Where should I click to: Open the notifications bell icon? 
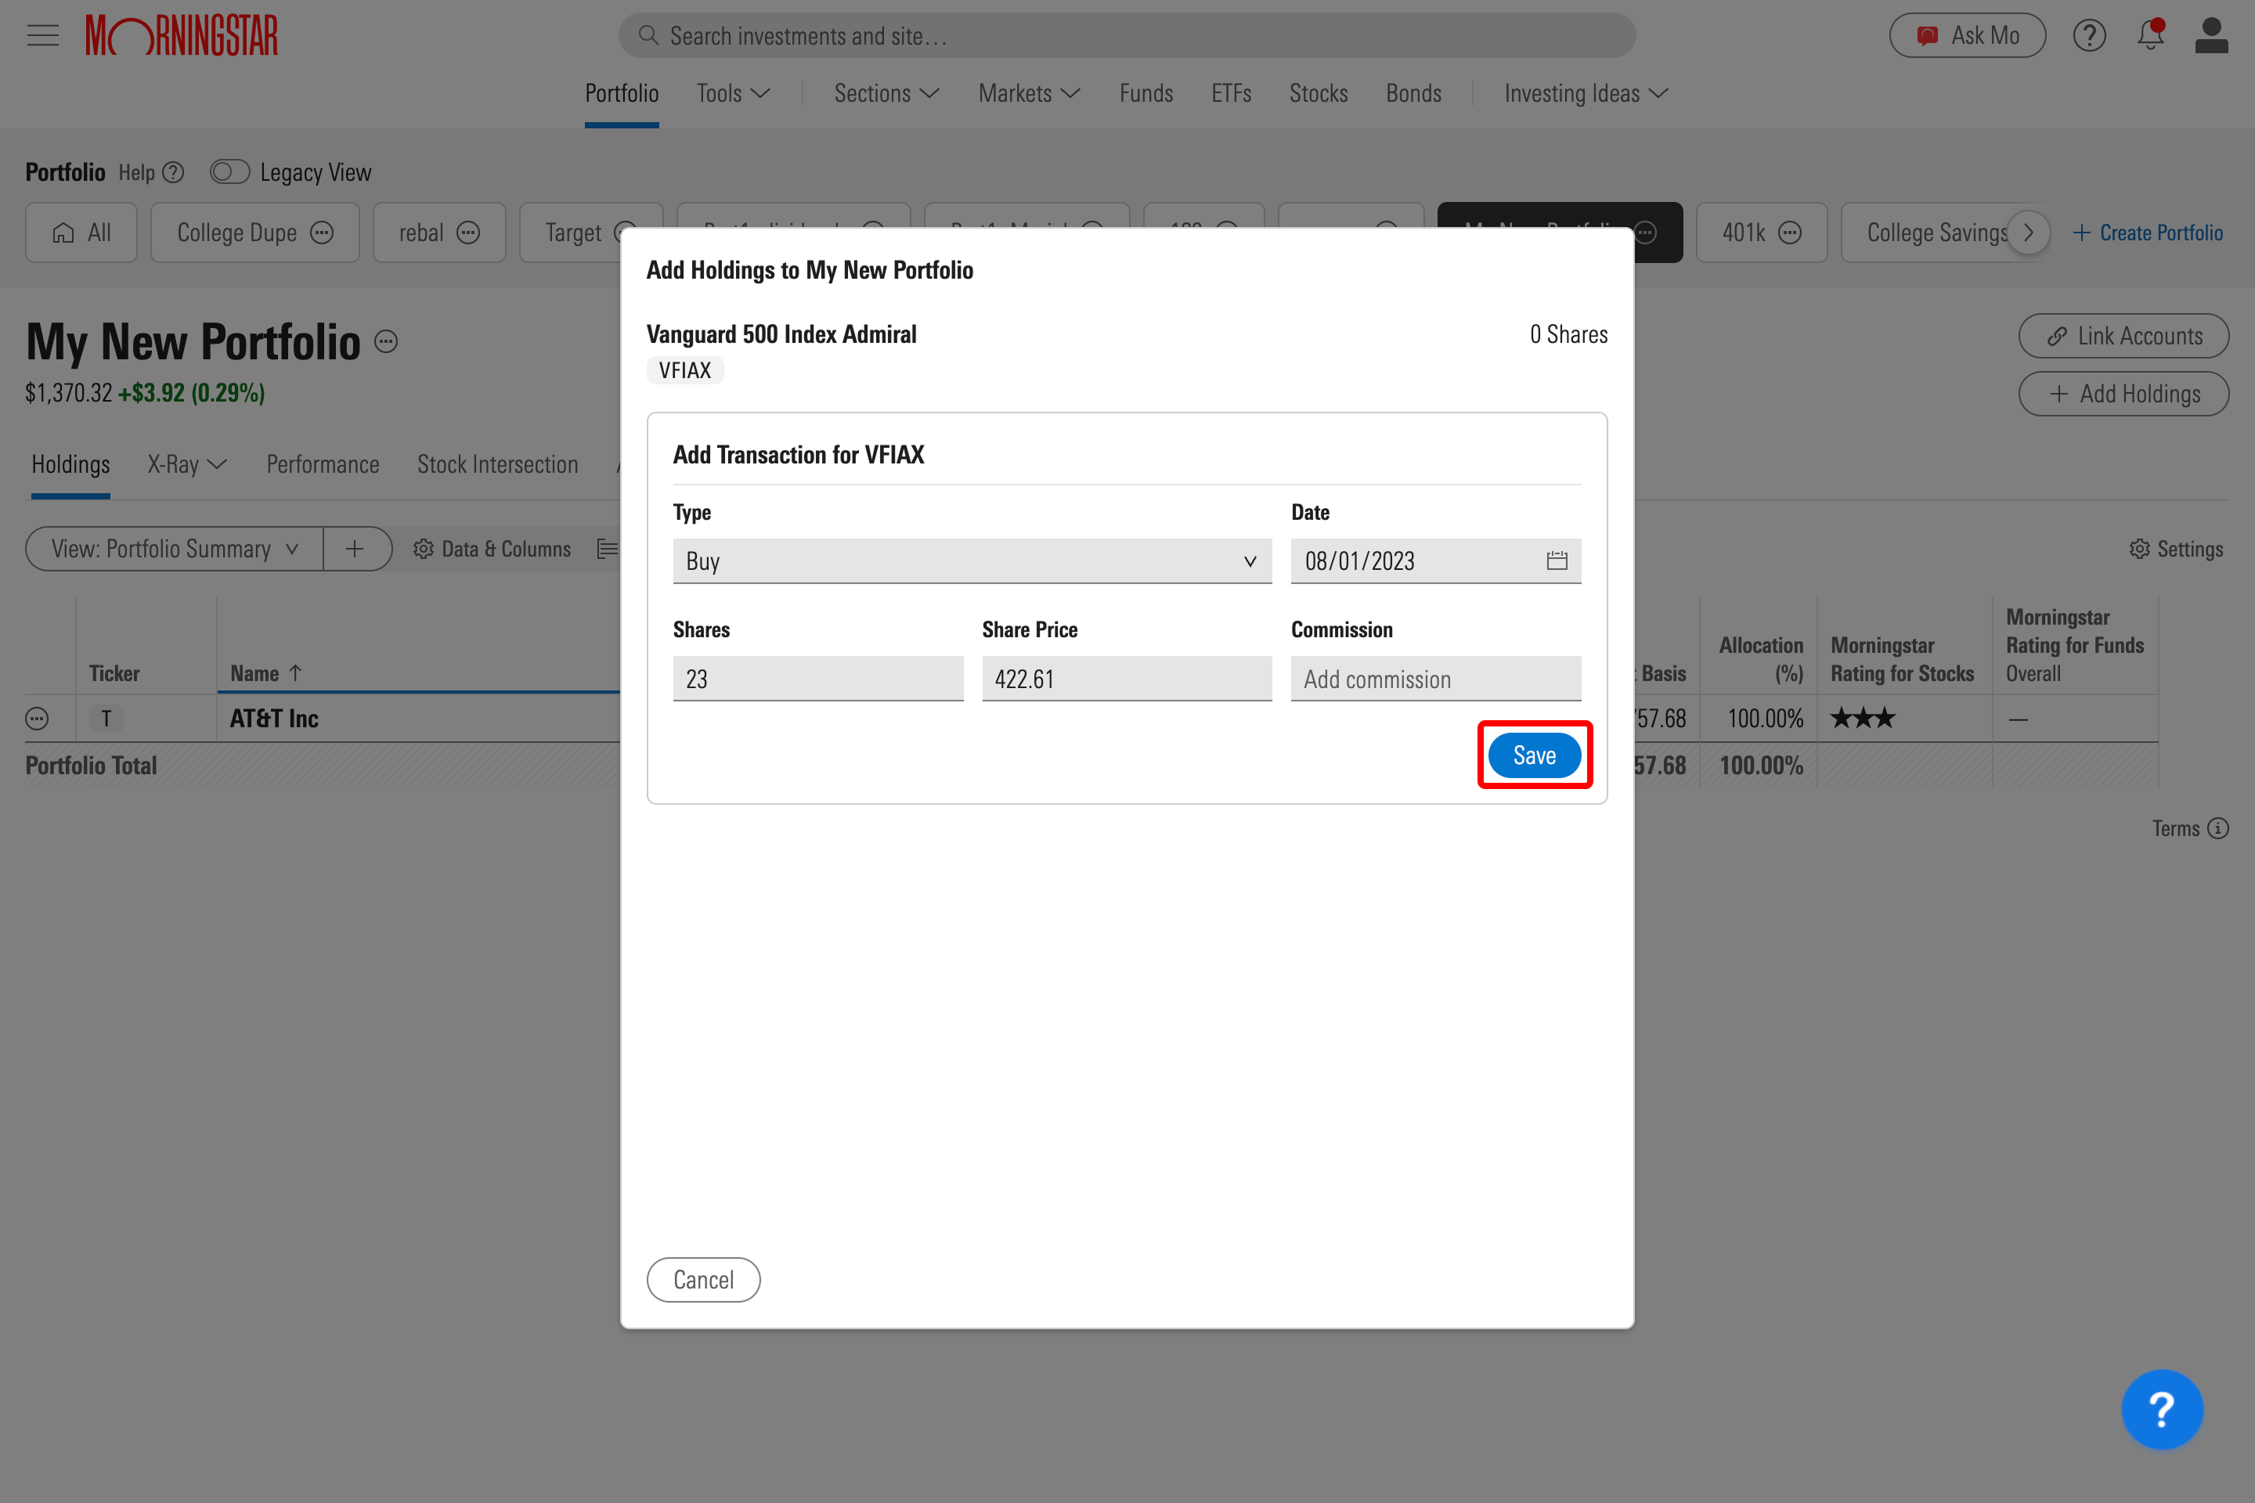(x=2151, y=34)
